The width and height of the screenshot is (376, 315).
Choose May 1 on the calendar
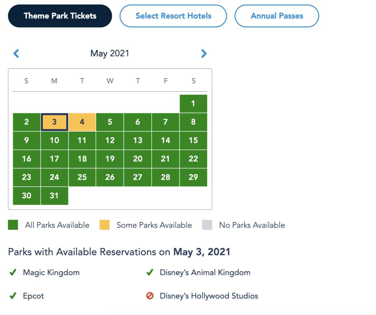coord(193,103)
